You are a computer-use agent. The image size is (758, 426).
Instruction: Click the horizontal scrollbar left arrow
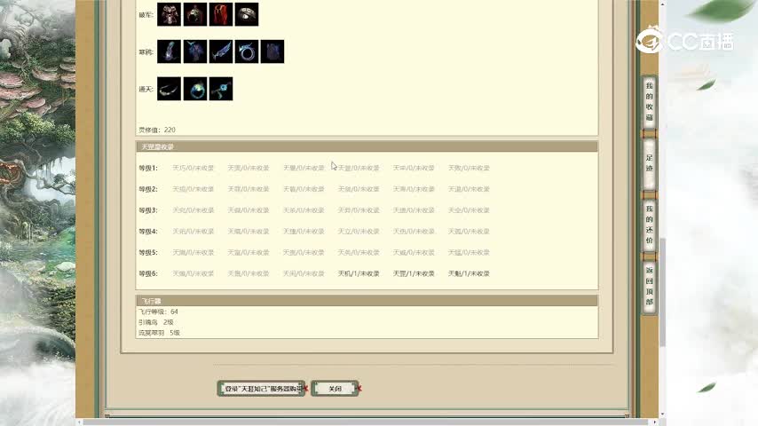(79, 422)
